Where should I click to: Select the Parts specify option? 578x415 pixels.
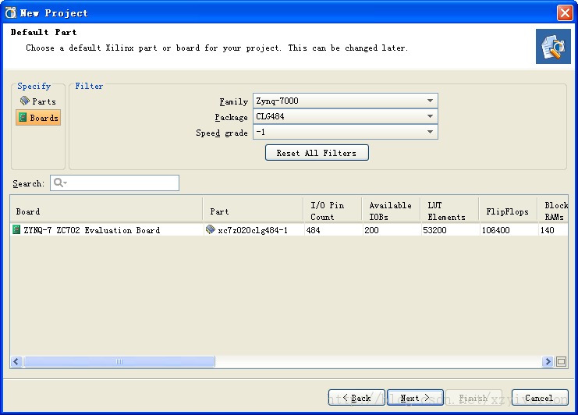click(38, 101)
